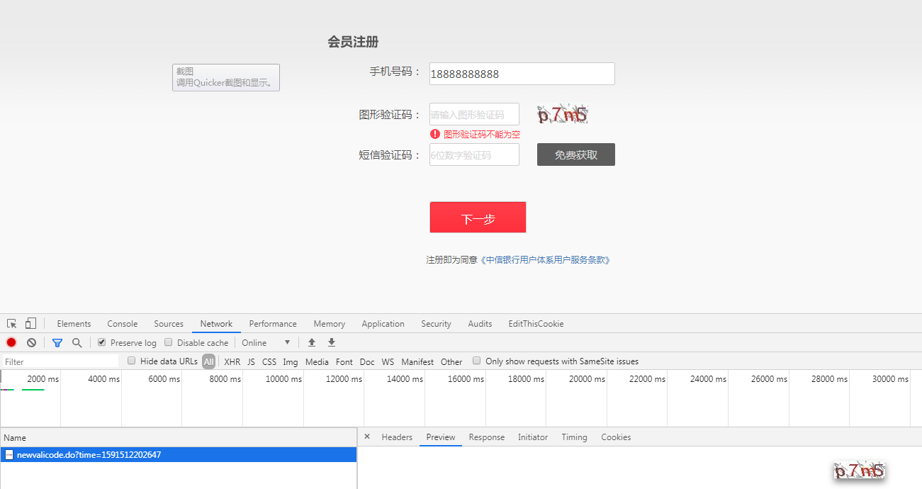Toggle the filter funnel icon

pyautogui.click(x=57, y=342)
